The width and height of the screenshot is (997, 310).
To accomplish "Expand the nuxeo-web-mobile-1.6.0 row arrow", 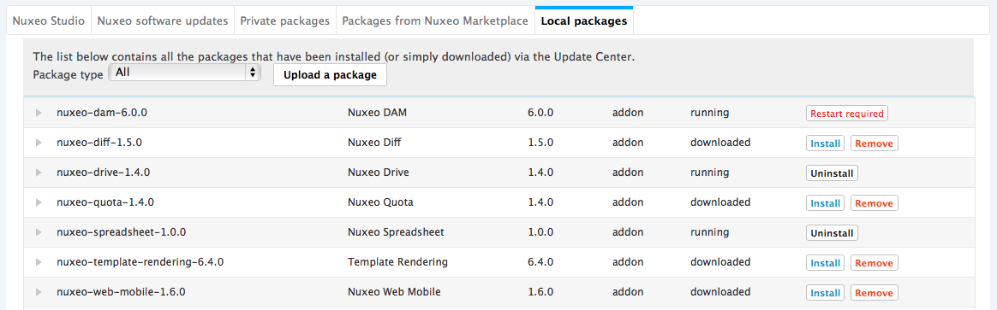I will 39,292.
